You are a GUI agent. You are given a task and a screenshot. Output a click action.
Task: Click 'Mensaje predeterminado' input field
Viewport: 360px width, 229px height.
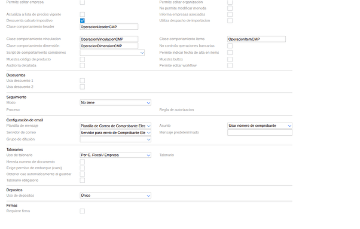point(260,132)
